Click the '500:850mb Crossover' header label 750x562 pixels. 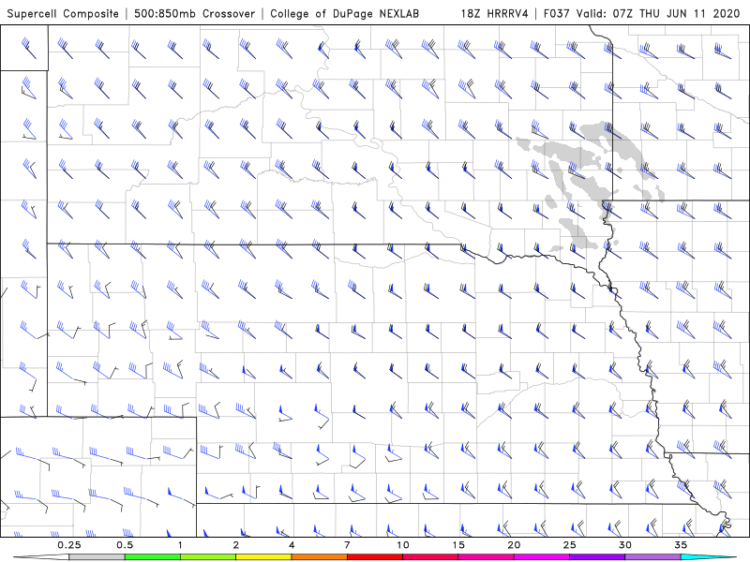(x=195, y=14)
